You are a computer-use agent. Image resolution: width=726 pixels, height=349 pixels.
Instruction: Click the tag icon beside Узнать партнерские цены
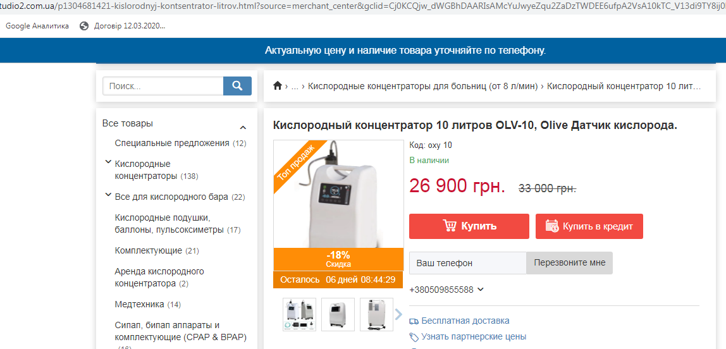(x=414, y=337)
